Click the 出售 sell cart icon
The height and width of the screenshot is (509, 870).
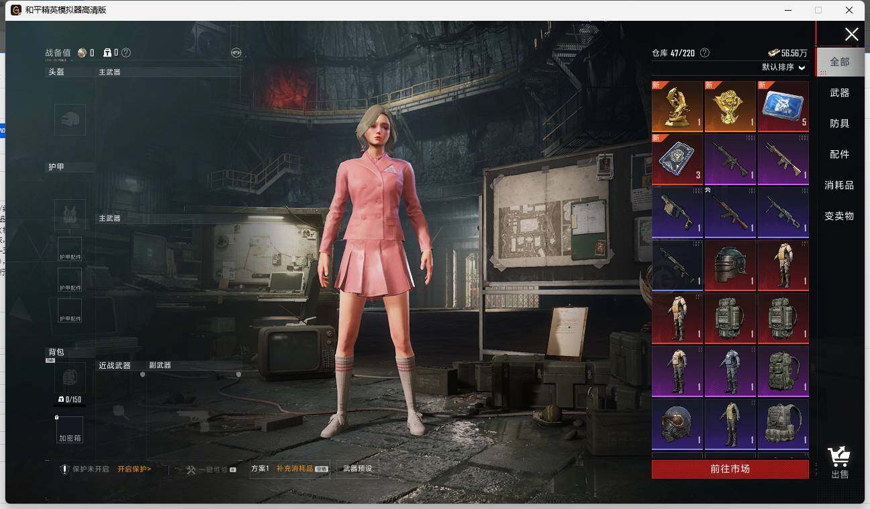pos(839,462)
